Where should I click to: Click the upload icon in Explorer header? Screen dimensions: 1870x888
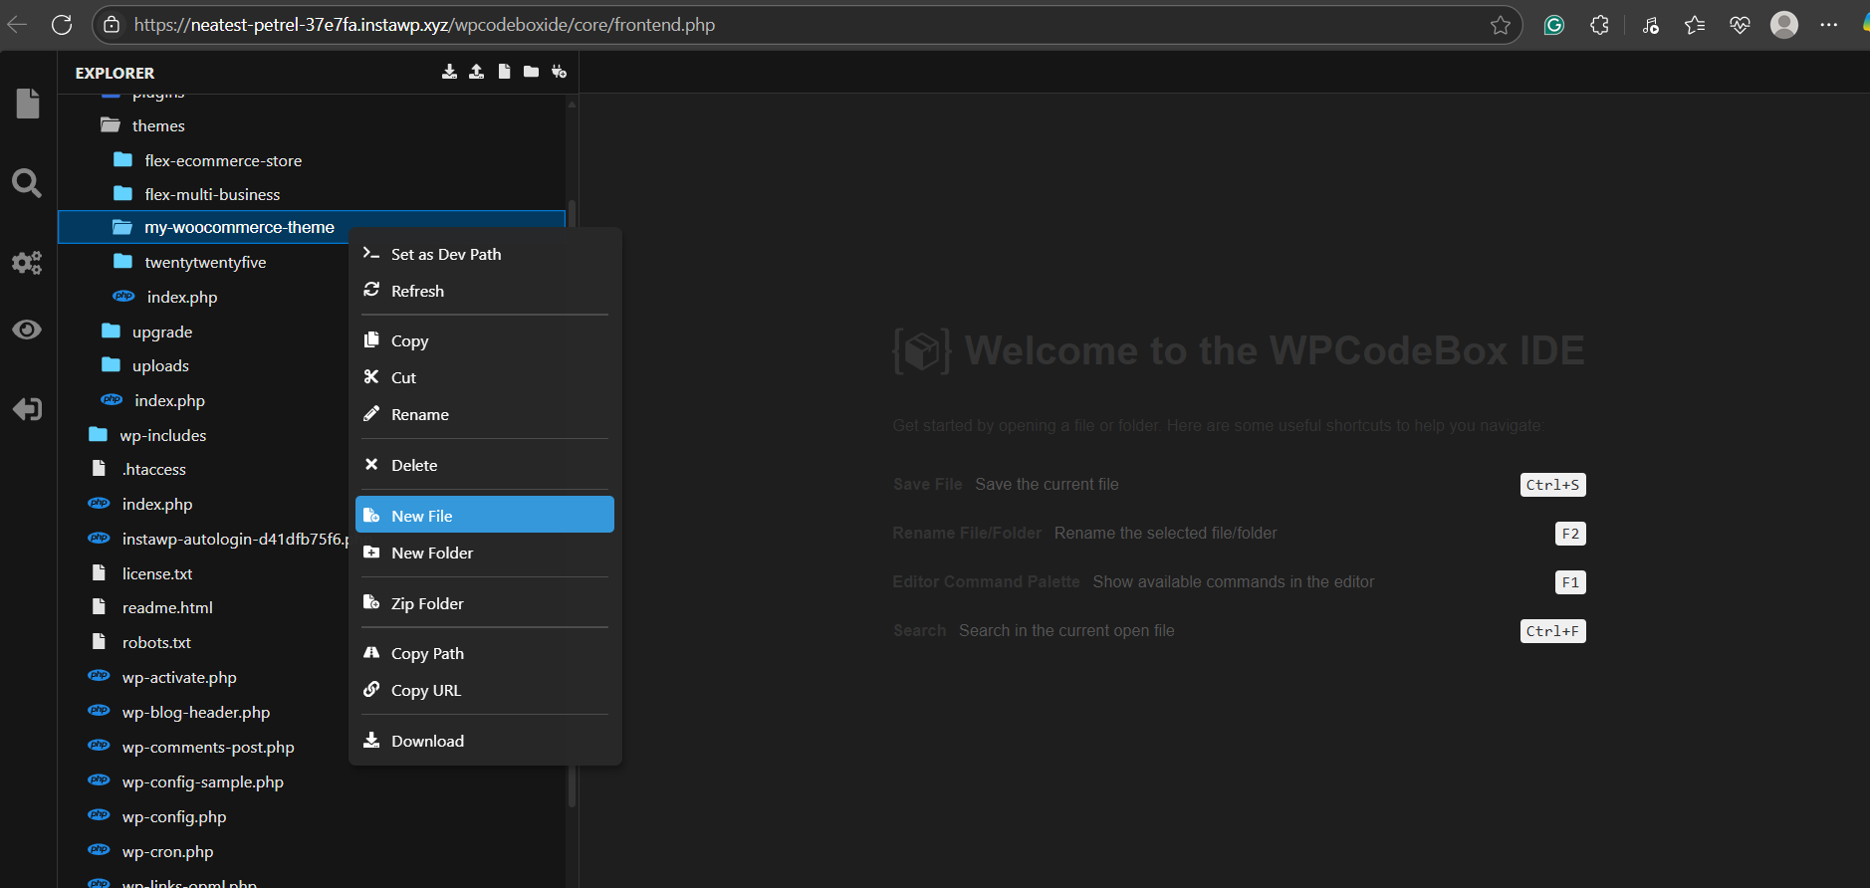(477, 72)
